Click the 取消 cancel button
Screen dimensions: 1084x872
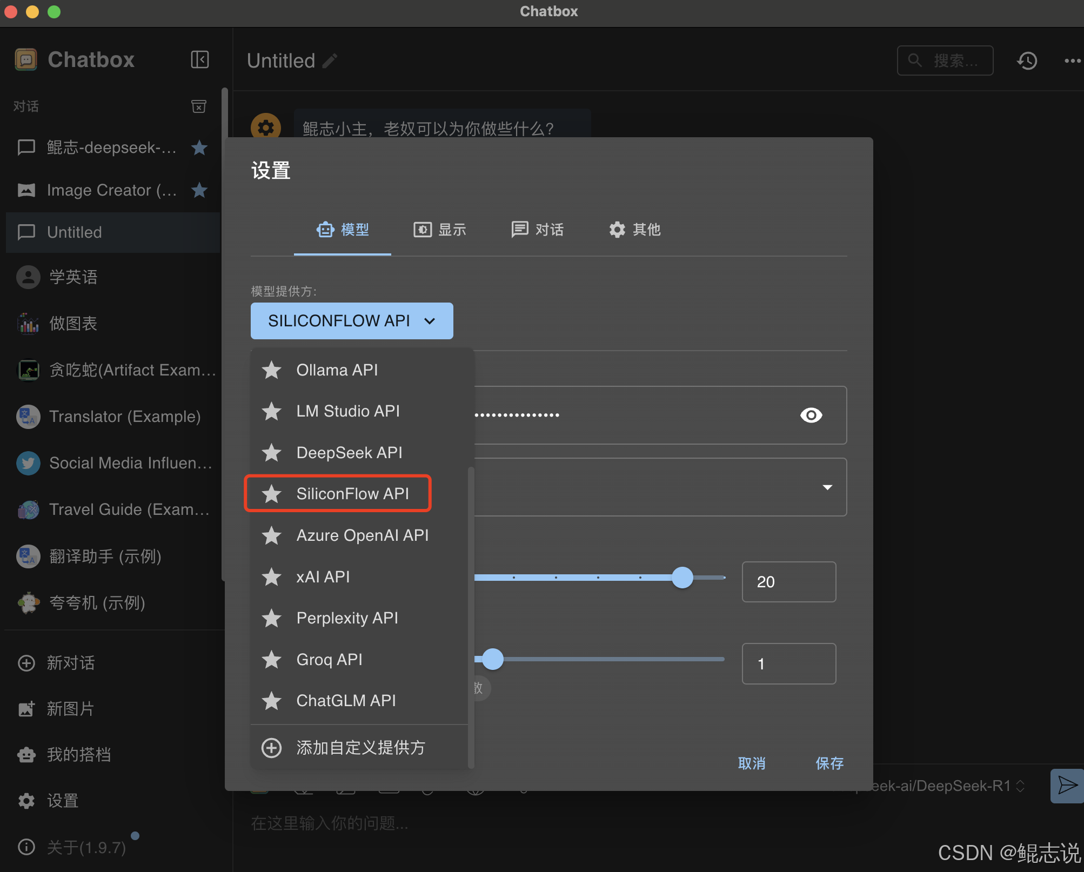(x=752, y=763)
